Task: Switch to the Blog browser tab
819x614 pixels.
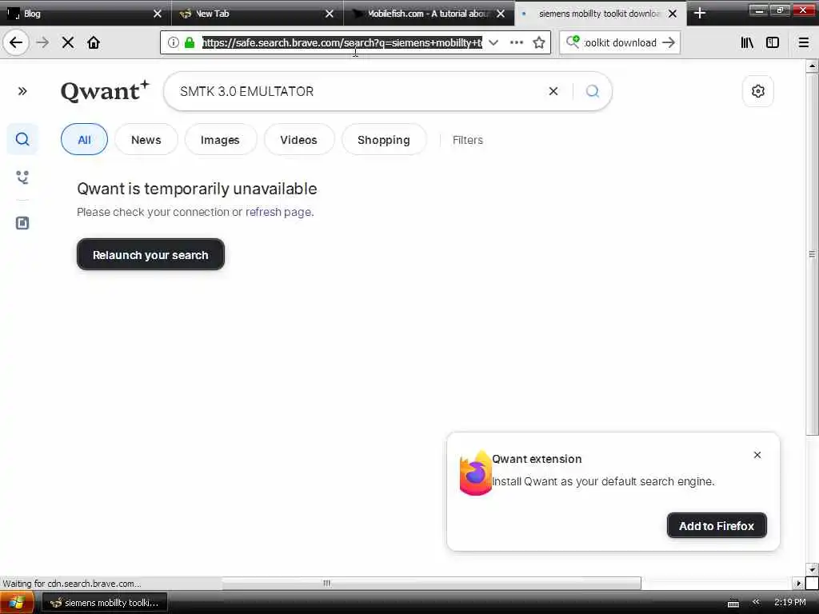Action: tap(78, 14)
